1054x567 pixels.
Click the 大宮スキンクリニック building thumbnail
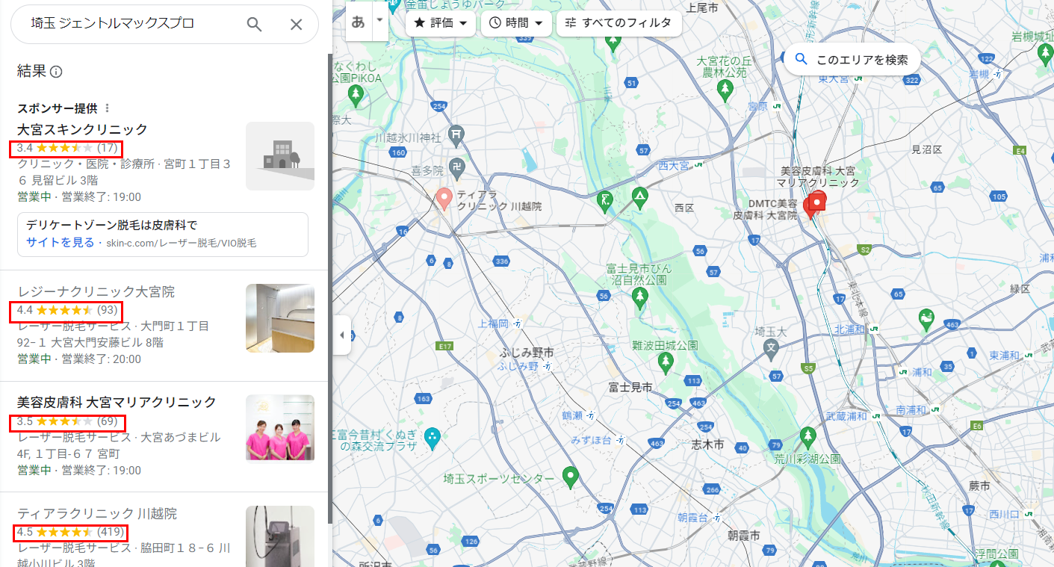(x=280, y=156)
